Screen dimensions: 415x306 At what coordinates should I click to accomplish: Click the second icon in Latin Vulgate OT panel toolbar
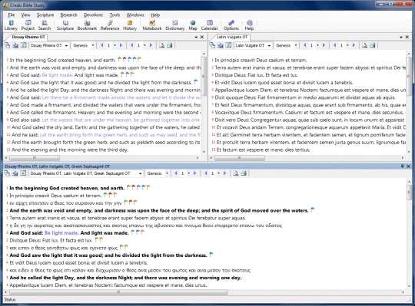tap(221, 45)
